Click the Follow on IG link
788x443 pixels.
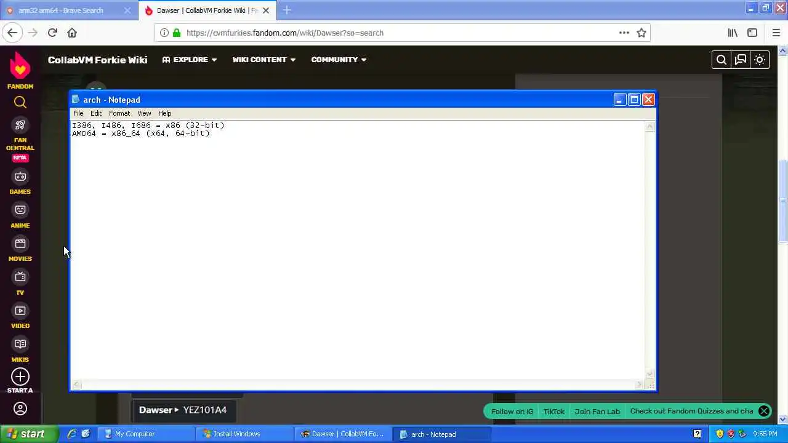pyautogui.click(x=512, y=411)
